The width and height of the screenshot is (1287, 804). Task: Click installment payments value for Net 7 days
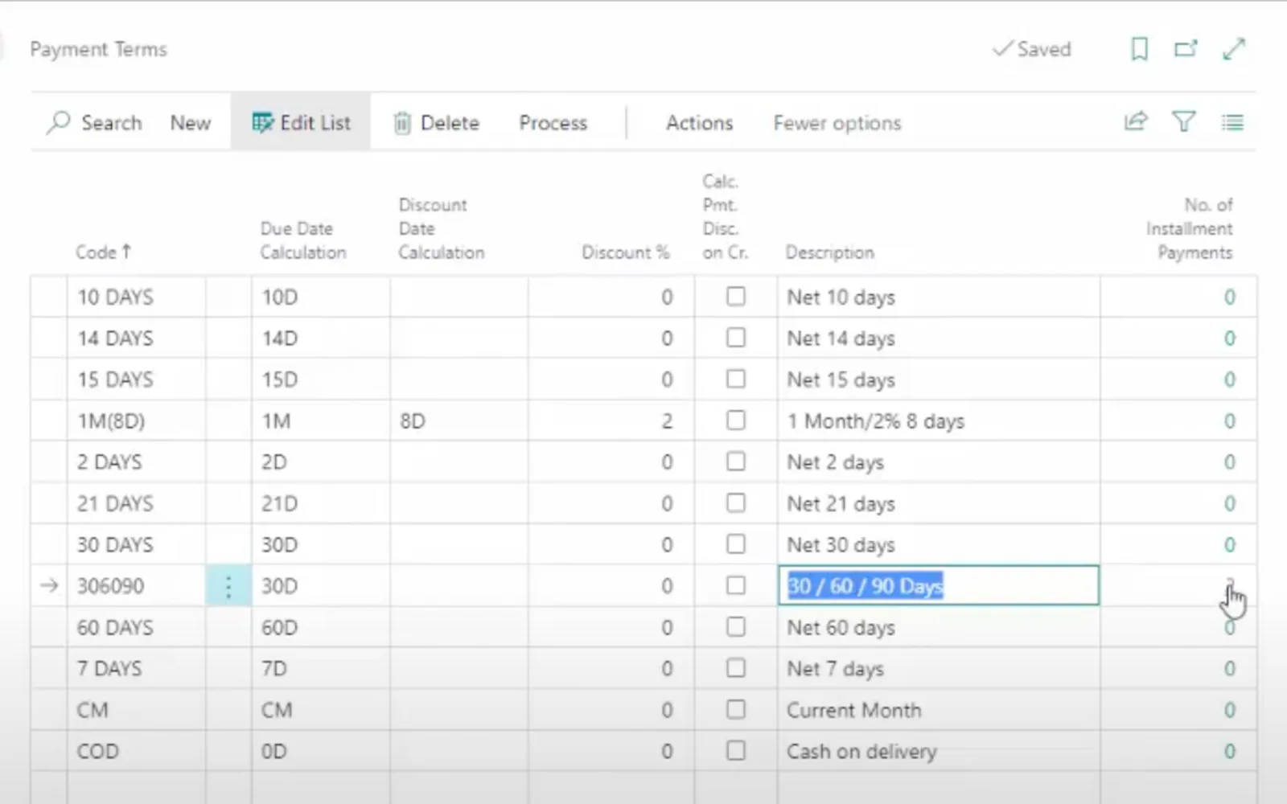pyautogui.click(x=1229, y=669)
